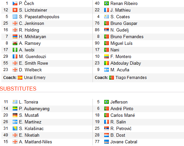Open coach Tiago Fernandes profile

click(x=131, y=78)
